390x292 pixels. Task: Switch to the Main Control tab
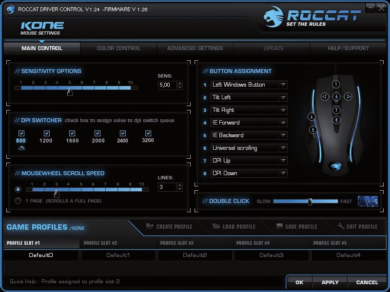pyautogui.click(x=42, y=48)
